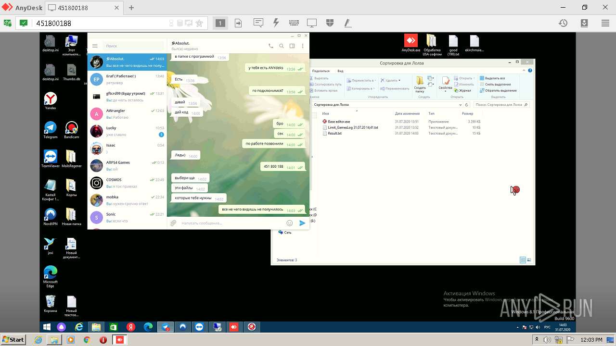The height and width of the screenshot is (346, 616).
Task: Sort by Дата изменения column
Action: (407, 113)
